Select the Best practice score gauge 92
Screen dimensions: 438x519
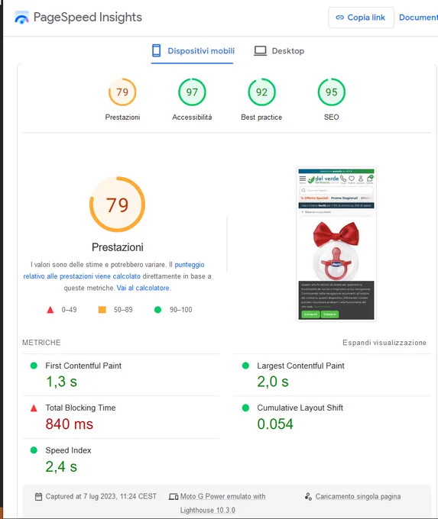(261, 92)
